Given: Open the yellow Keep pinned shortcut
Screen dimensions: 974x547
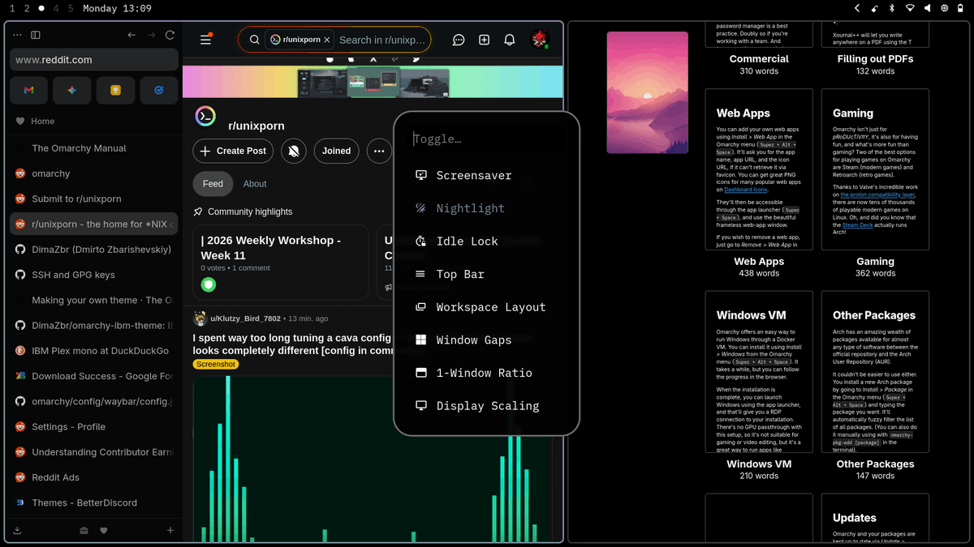Looking at the screenshot, I should (x=115, y=91).
